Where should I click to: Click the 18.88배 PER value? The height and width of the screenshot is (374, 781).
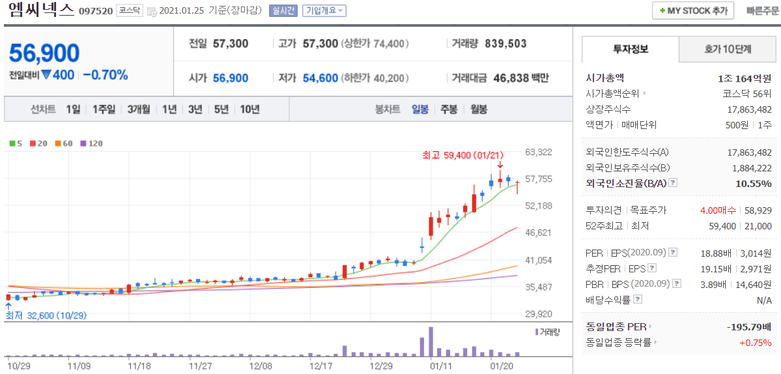point(716,253)
